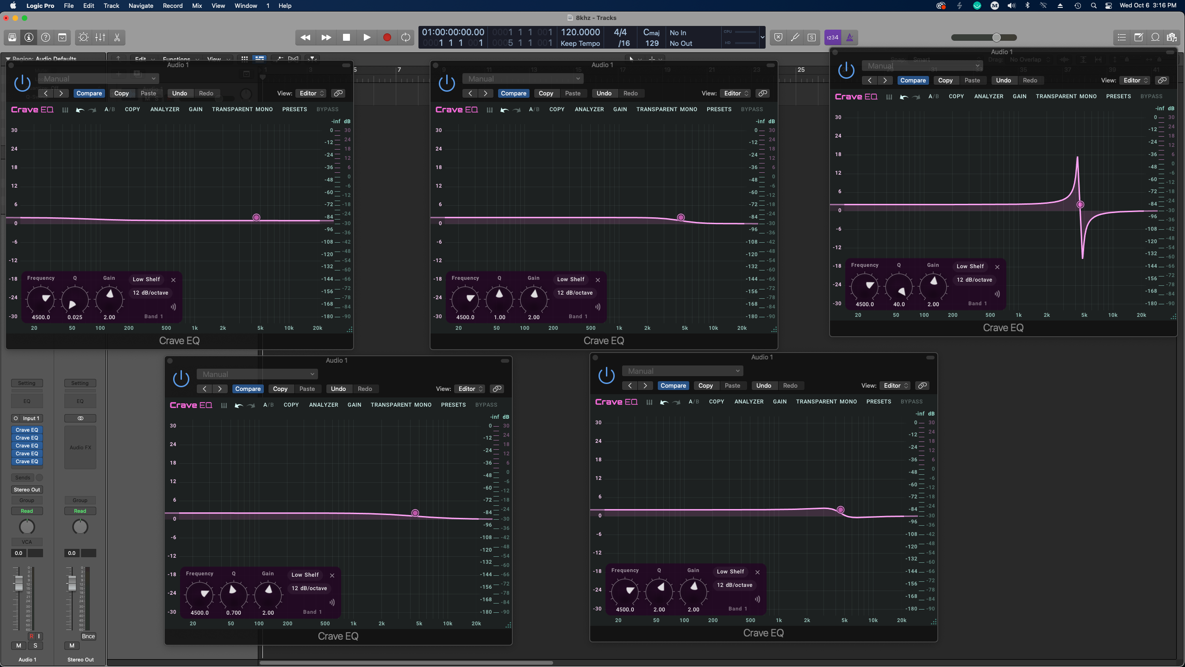Enable BYPASS in the Q 40.0 Crave EQ window
This screenshot has height=667, width=1185.
pos(1151,96)
